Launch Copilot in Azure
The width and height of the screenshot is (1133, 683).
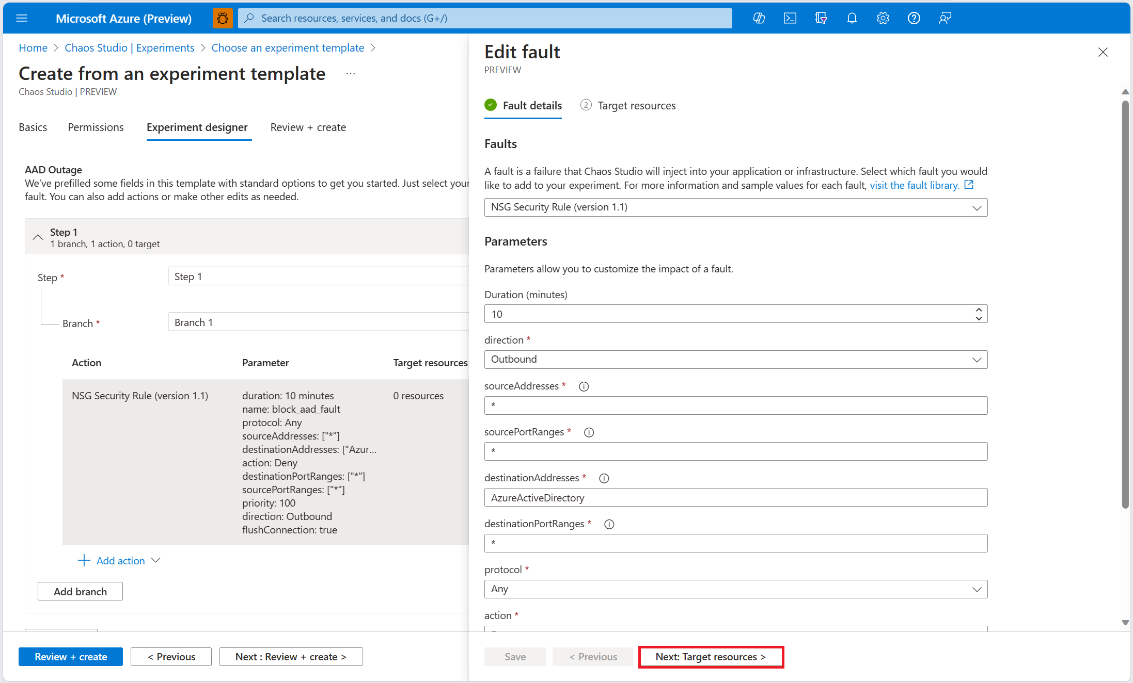759,18
